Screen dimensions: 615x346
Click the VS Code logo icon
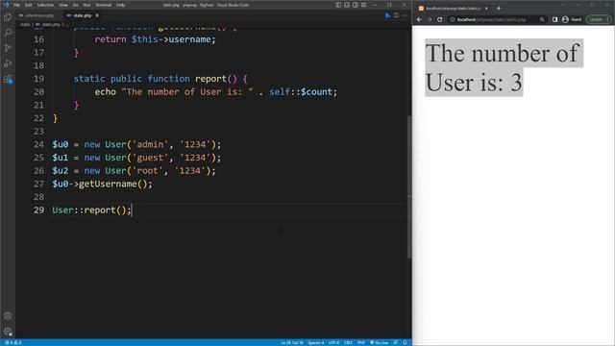pos(6,5)
